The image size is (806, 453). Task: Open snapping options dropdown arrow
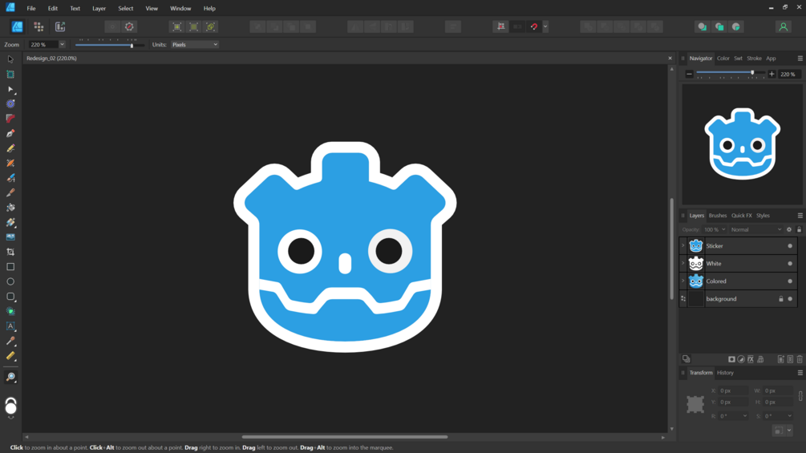(545, 26)
